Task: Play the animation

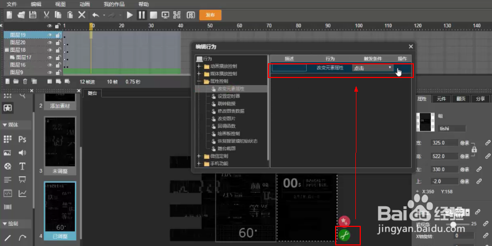Action: tap(130, 15)
